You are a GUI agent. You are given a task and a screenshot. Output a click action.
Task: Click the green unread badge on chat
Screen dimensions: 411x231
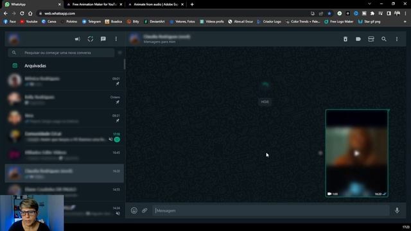(x=117, y=140)
